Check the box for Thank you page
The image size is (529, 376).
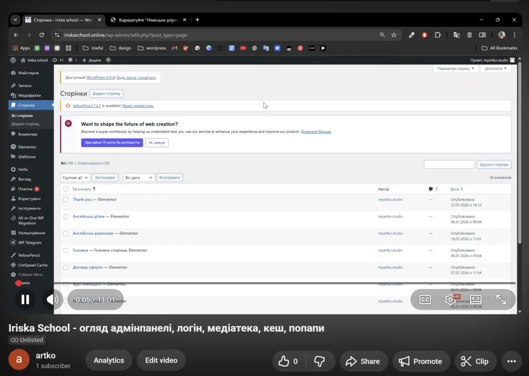[66, 200]
